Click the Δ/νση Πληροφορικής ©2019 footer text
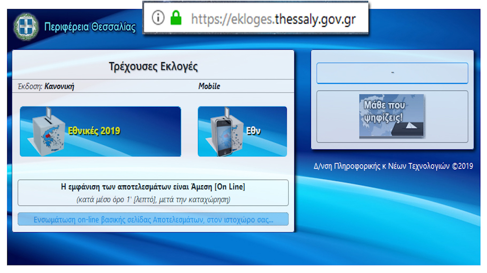 tap(393, 166)
